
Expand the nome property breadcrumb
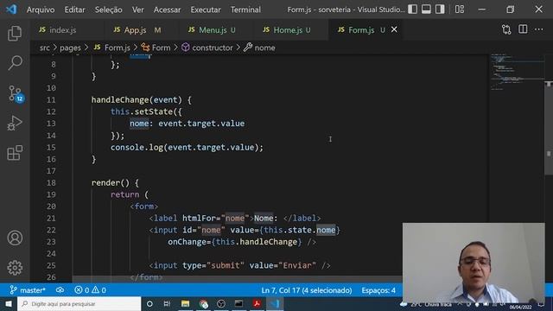[259, 48]
